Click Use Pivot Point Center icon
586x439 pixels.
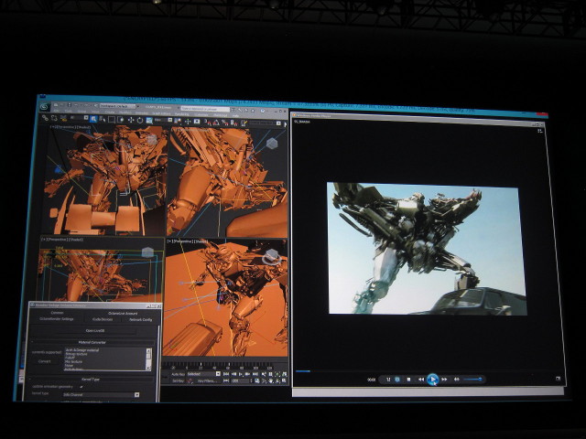pos(178,121)
